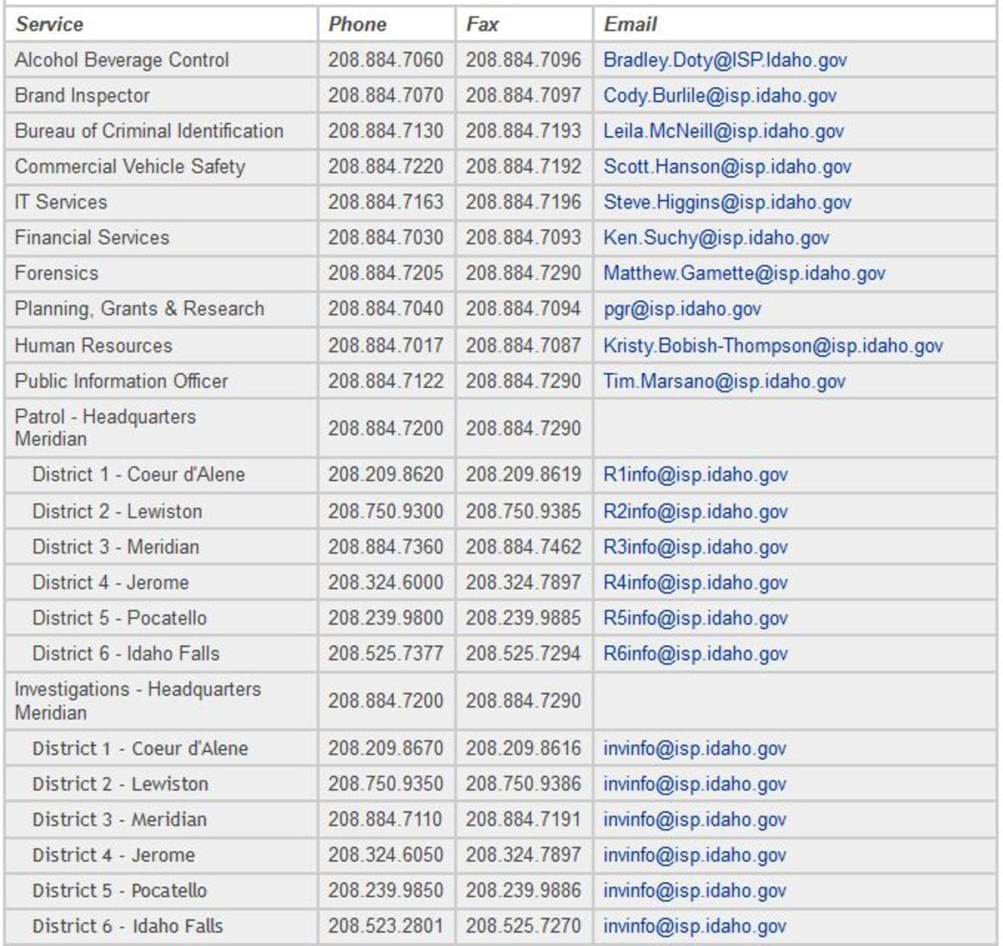This screenshot has width=1003, height=946.
Task: Click the R1info@isp.idaho.gov email link
Action: point(695,475)
